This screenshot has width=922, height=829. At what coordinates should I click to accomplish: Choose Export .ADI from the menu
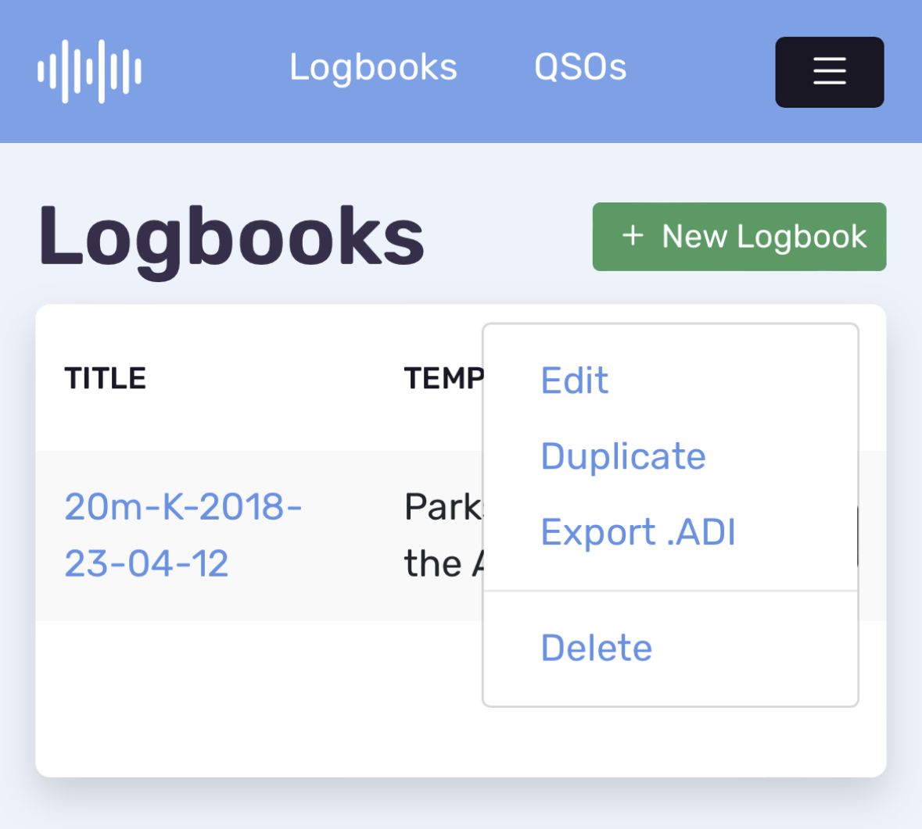tap(638, 531)
